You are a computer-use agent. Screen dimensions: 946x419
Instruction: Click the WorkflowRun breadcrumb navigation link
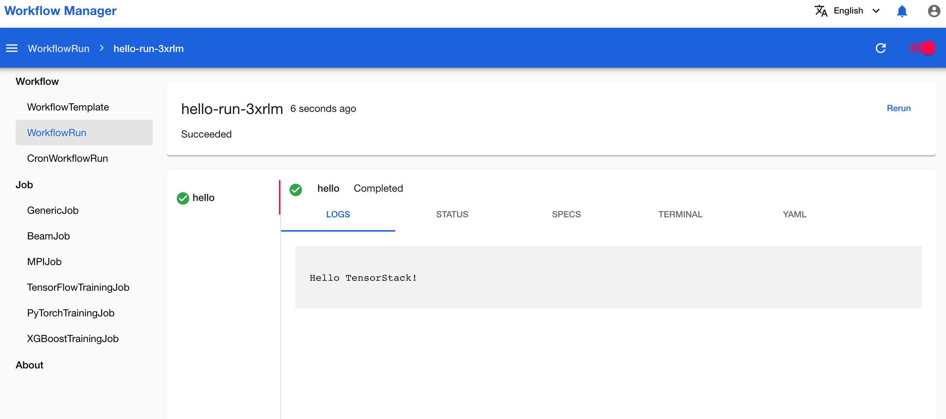tap(59, 48)
